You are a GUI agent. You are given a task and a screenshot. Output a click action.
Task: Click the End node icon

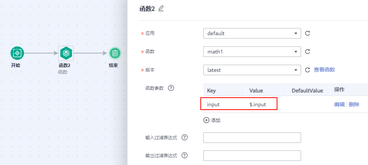[115, 53]
